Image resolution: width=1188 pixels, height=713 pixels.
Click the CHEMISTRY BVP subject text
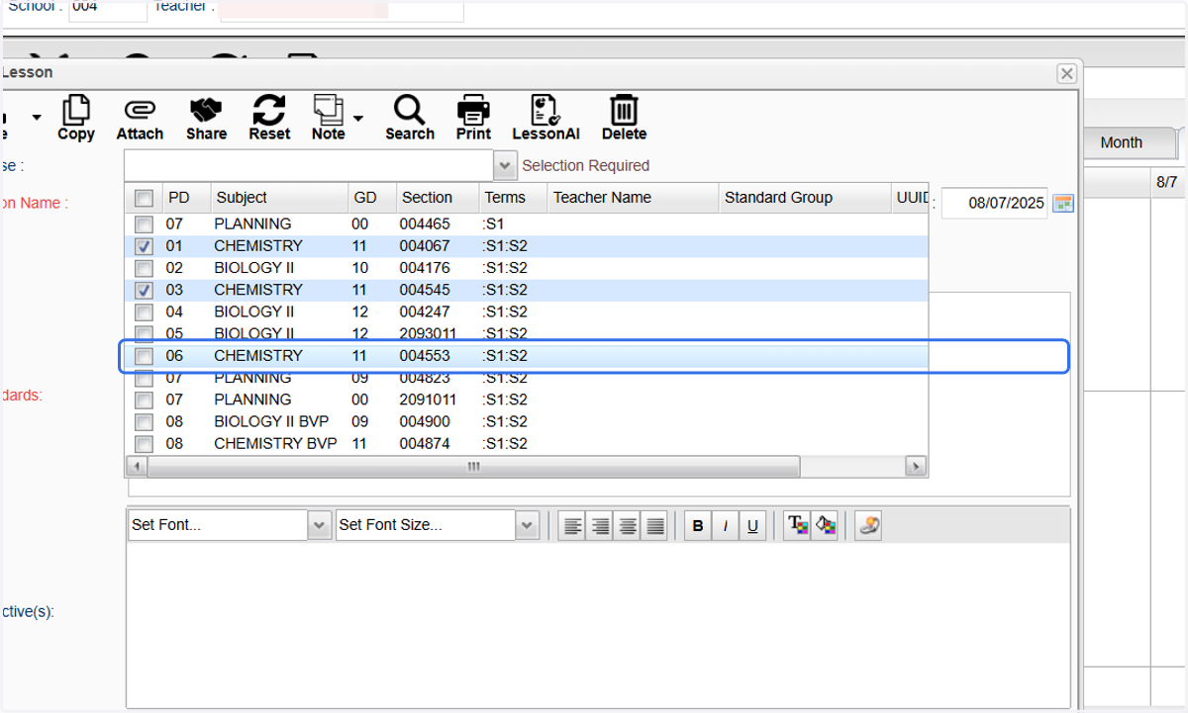[275, 444]
